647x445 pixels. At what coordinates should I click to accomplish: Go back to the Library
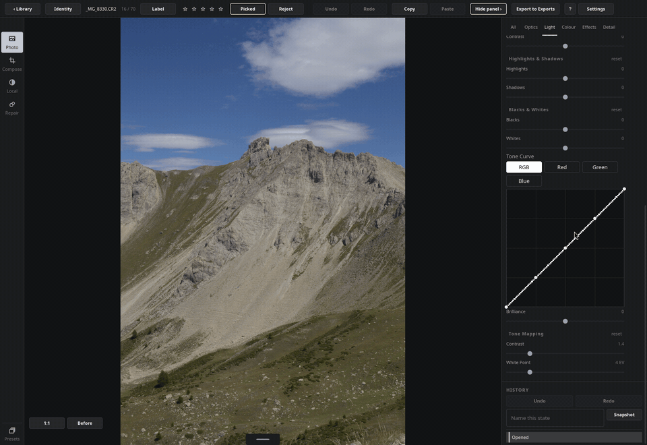tap(22, 9)
